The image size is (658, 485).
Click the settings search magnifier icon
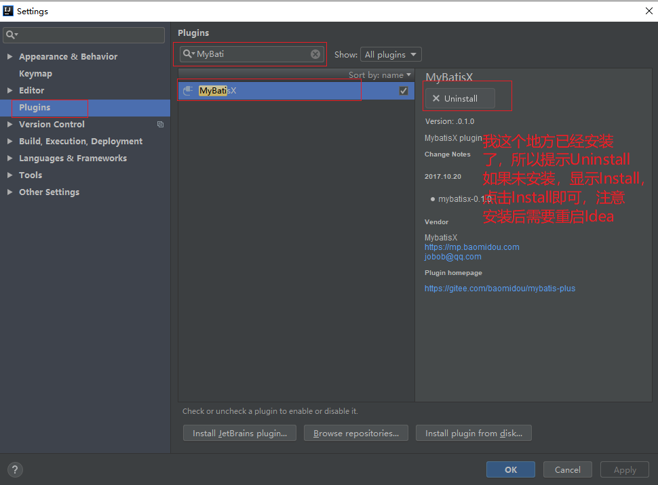pos(11,35)
